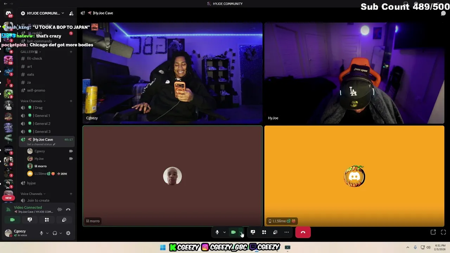Disconnect with the red hang-up button
This screenshot has height=253, width=450.
coord(303,232)
